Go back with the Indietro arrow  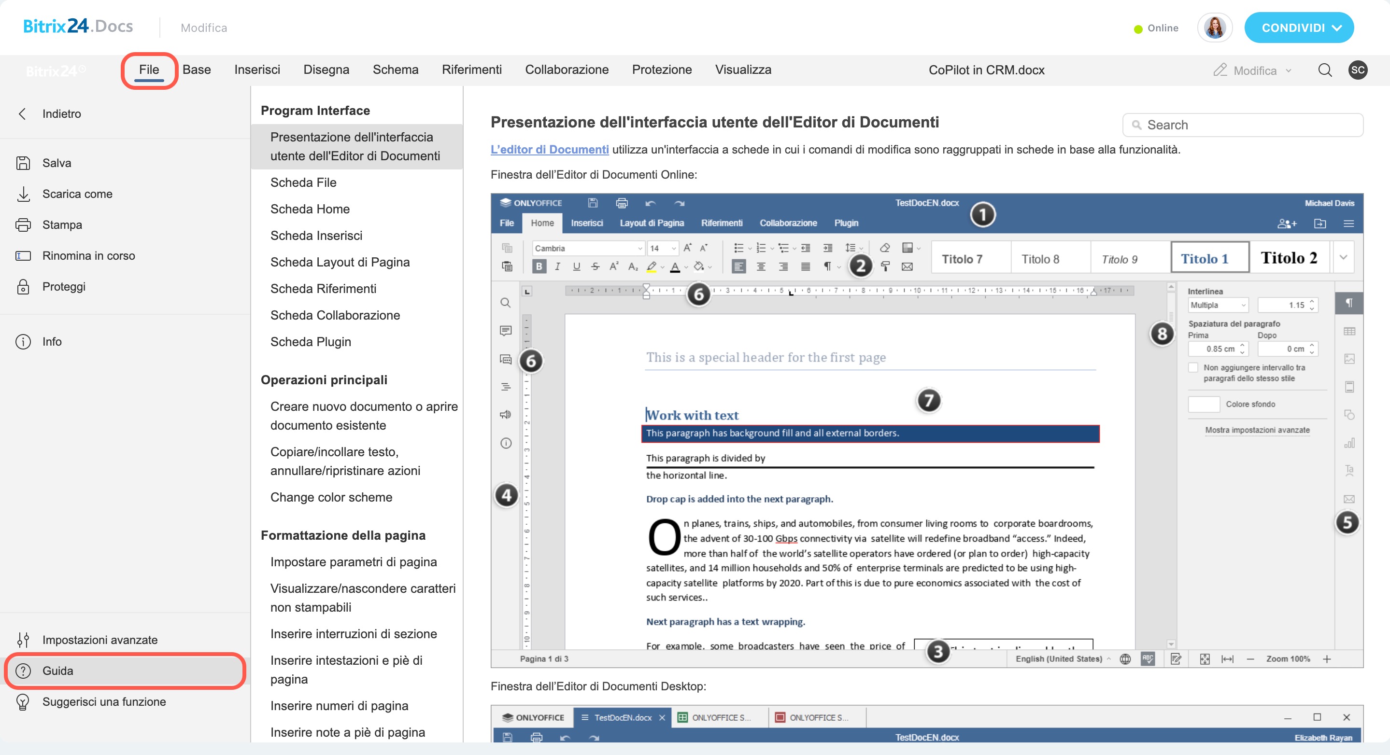[x=23, y=114]
